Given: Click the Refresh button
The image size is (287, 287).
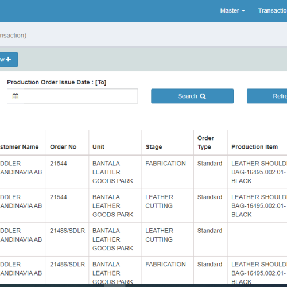Looking at the screenshot, I should coord(267,96).
